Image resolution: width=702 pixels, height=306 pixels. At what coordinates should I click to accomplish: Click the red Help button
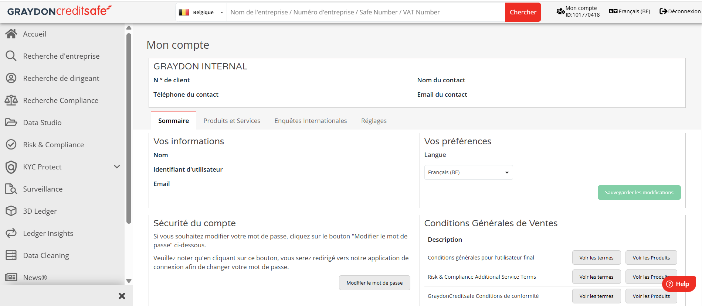tap(679, 284)
